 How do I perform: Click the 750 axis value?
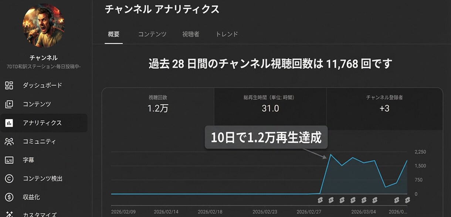coord(418,180)
